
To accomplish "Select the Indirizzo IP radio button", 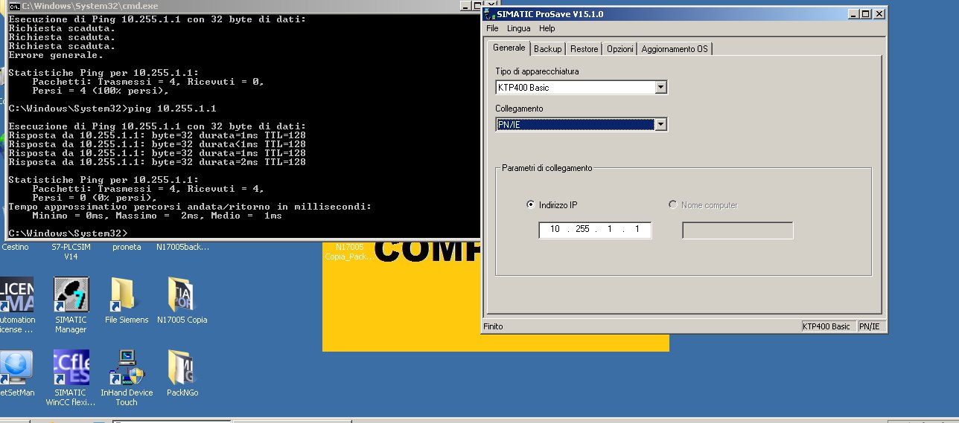I will [531, 205].
